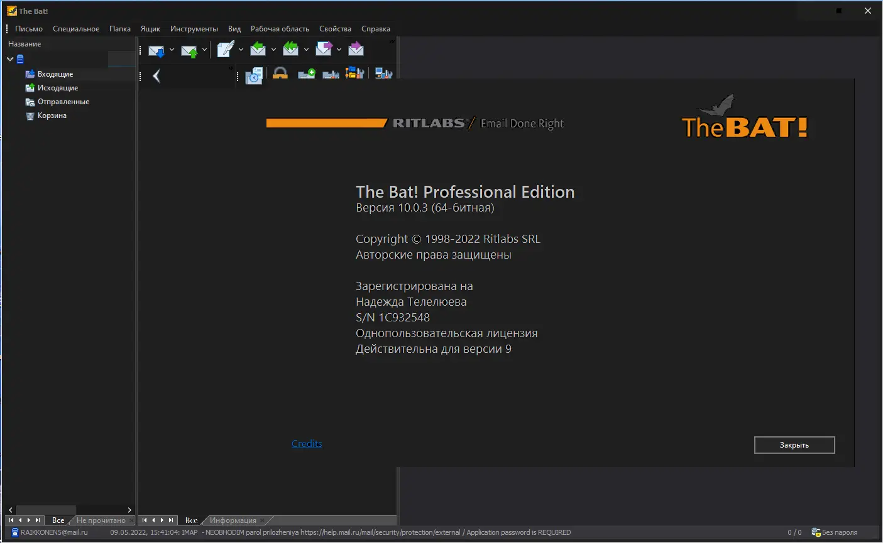Viewport: 883px width, 543px height.
Task: Select the Все tab under folder tree
Action: (58, 520)
